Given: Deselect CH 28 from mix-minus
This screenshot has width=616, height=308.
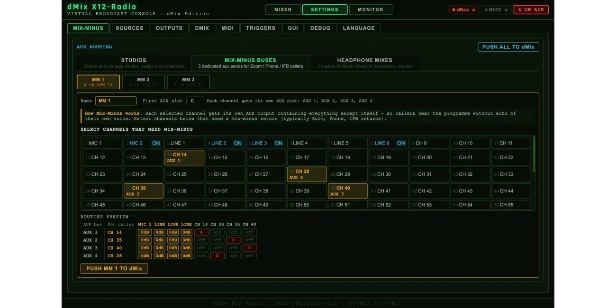Looking at the screenshot, I should (x=307, y=174).
